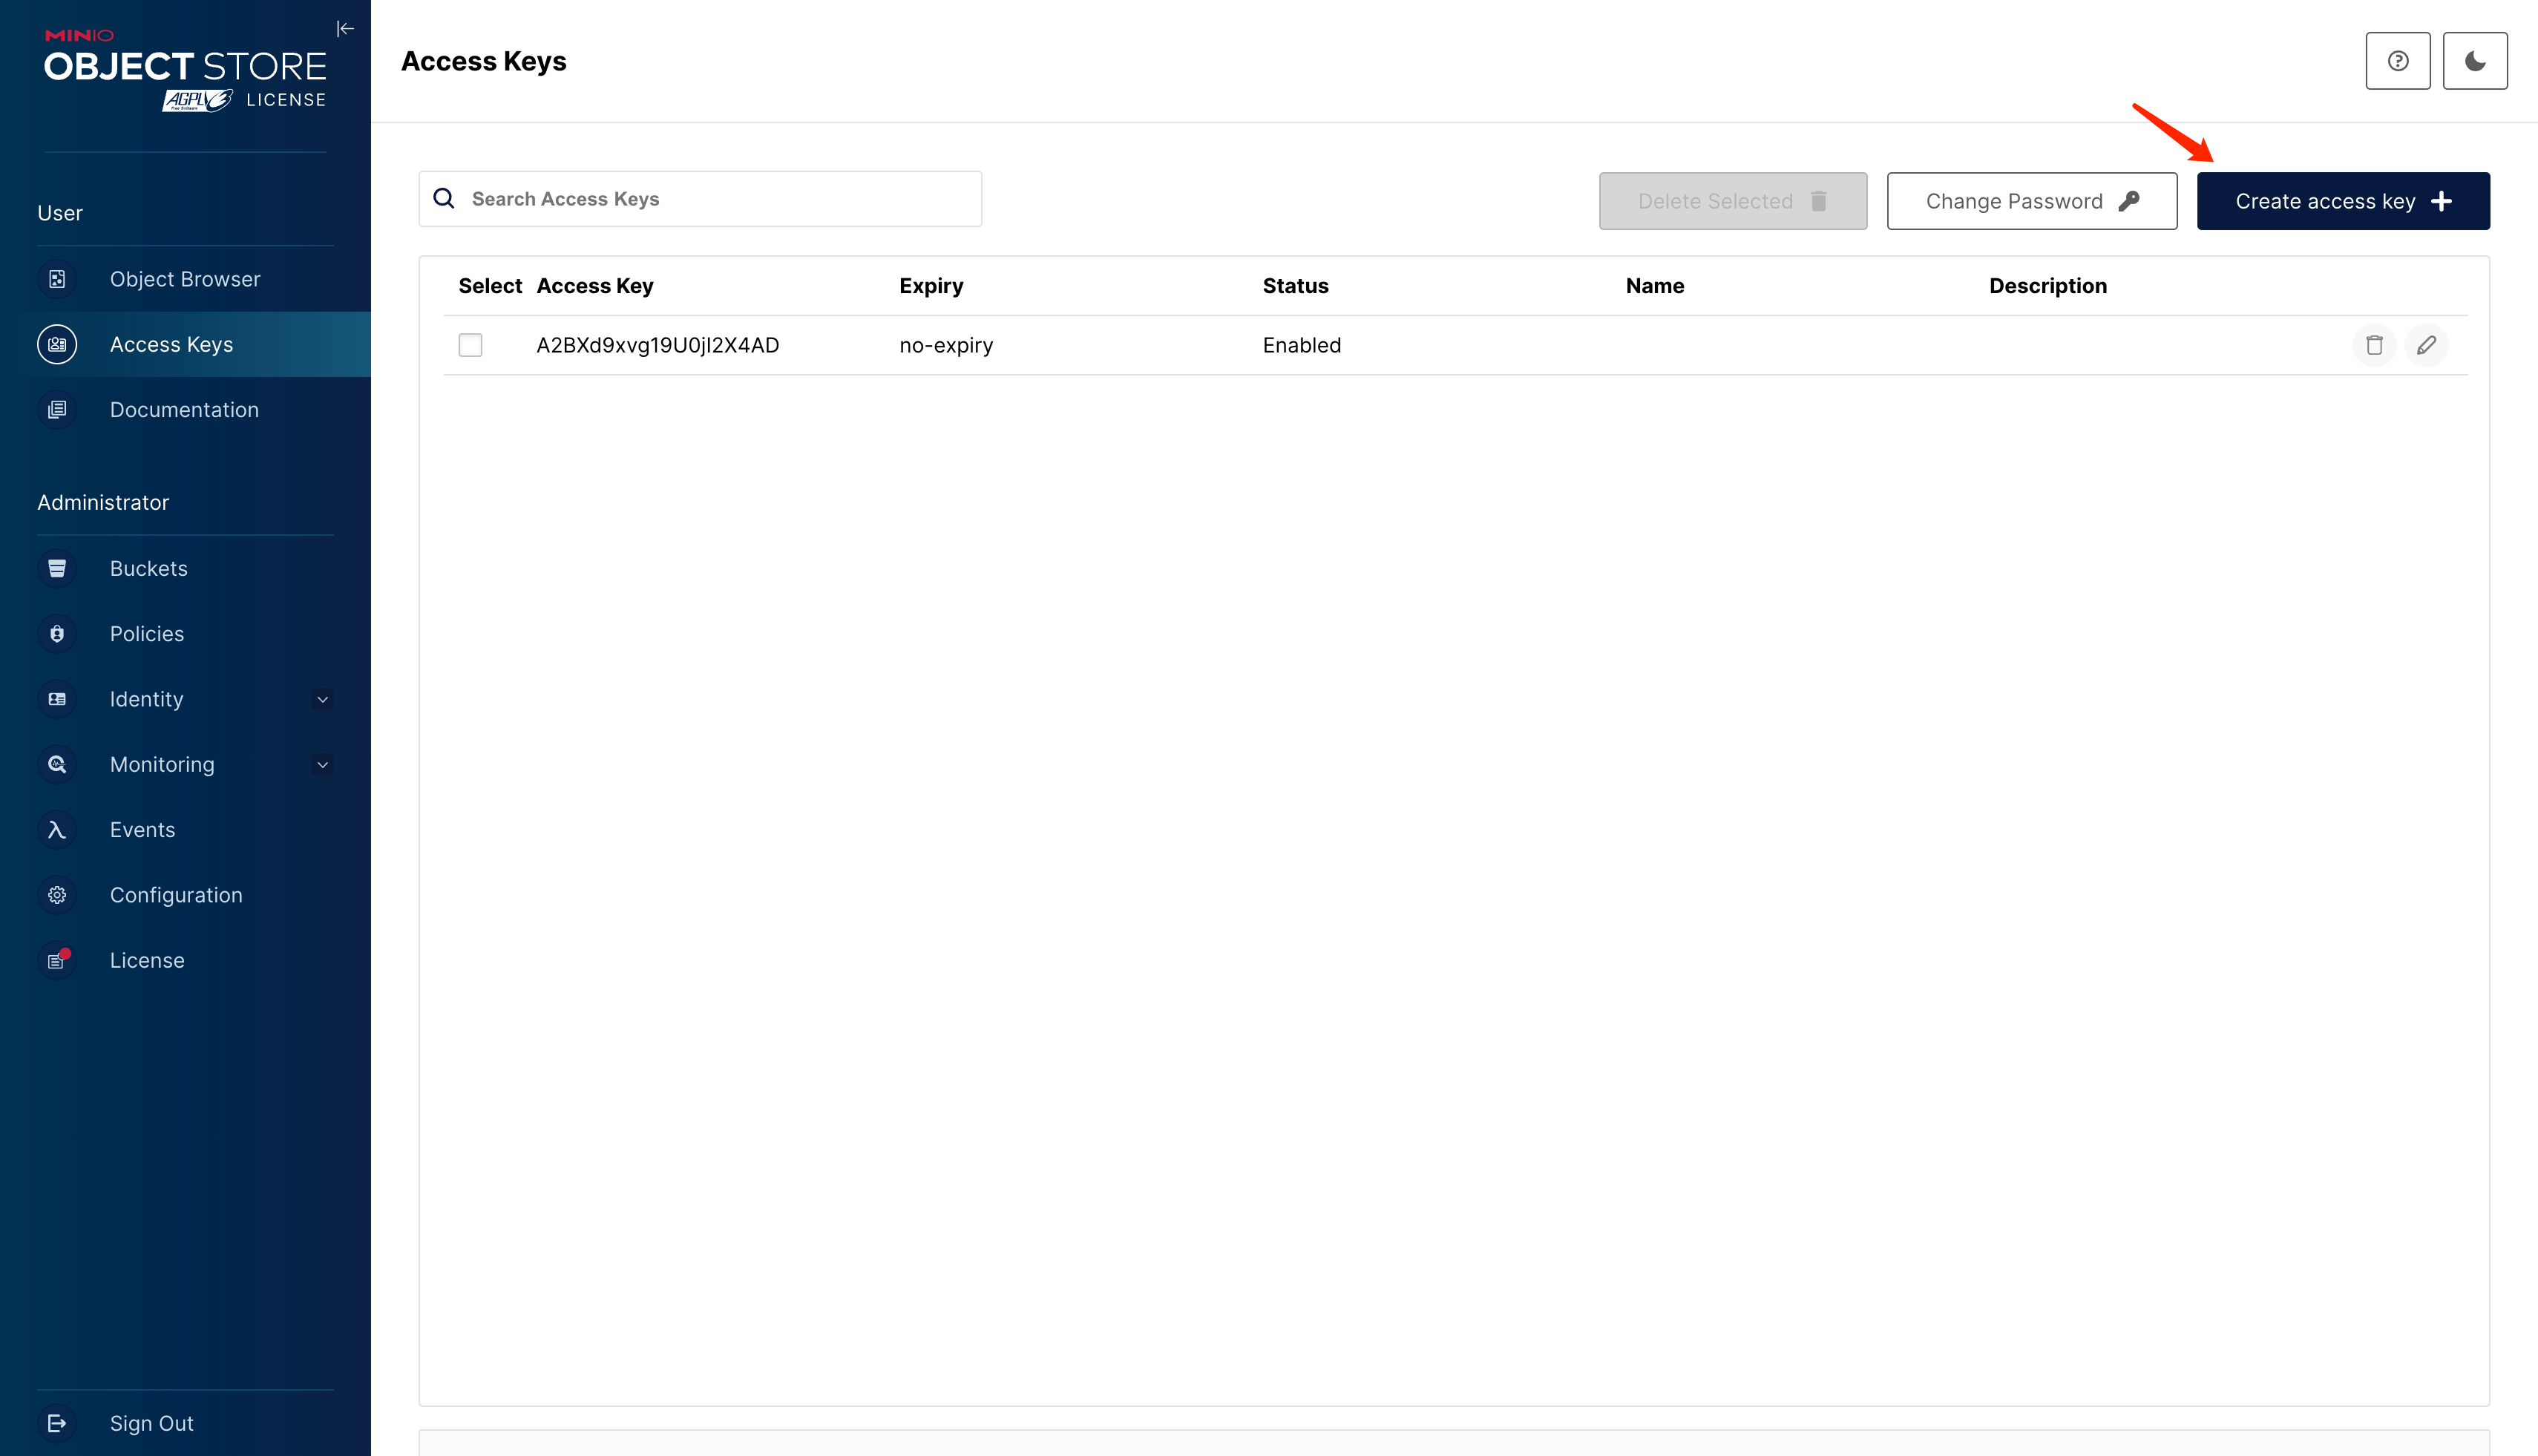Viewport: 2538px width, 1456px height.
Task: Click the access key text A2BXd9xvg19U0jl2X4AD
Action: pyautogui.click(x=658, y=345)
